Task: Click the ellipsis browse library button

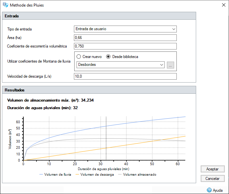Action: point(171,65)
